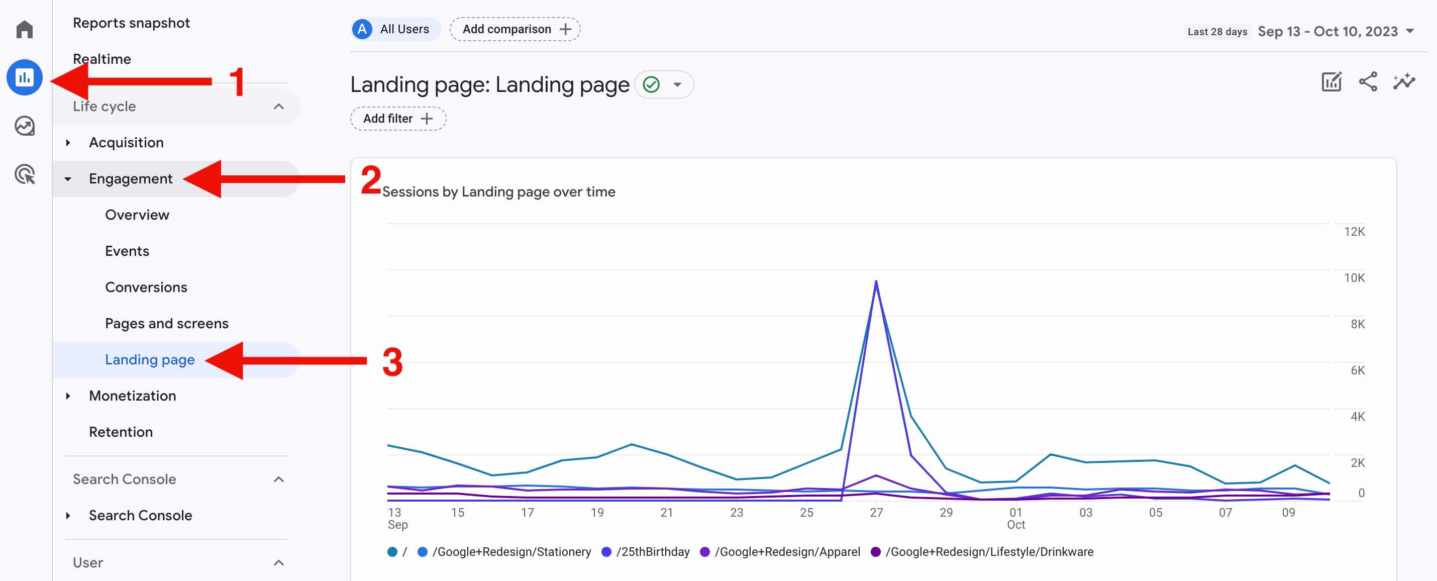1437x581 pixels.
Task: Click the Add filter button
Action: (398, 118)
